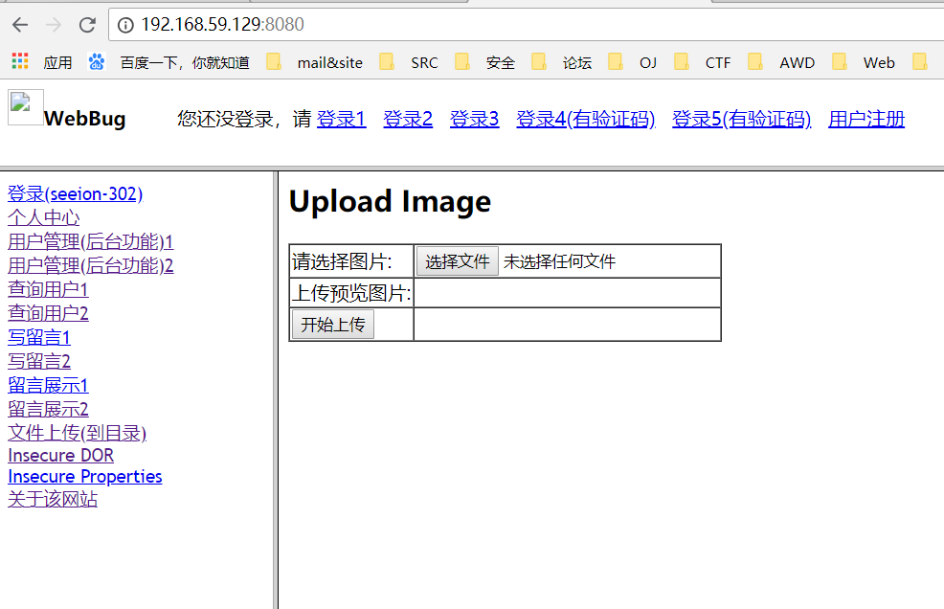This screenshot has height=609, width=944.
Task: Reload the page with the refresh icon
Action: click(87, 25)
